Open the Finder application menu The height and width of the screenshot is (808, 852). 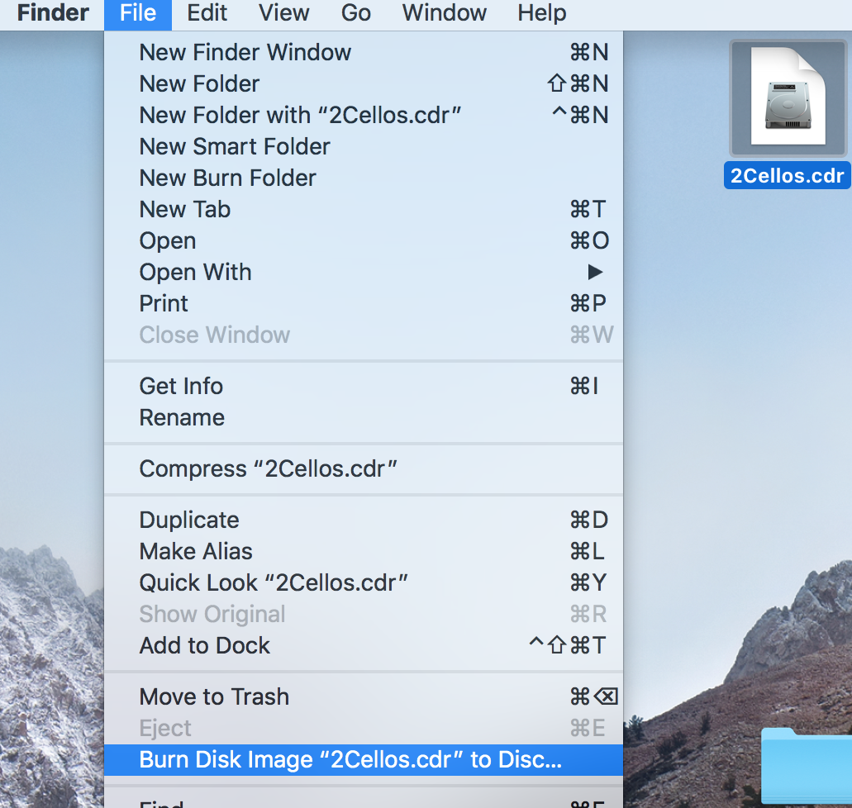(x=53, y=13)
